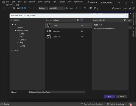This screenshot has width=136, height=106.
Task: Open the Analyze menu
Action: coord(62,2)
